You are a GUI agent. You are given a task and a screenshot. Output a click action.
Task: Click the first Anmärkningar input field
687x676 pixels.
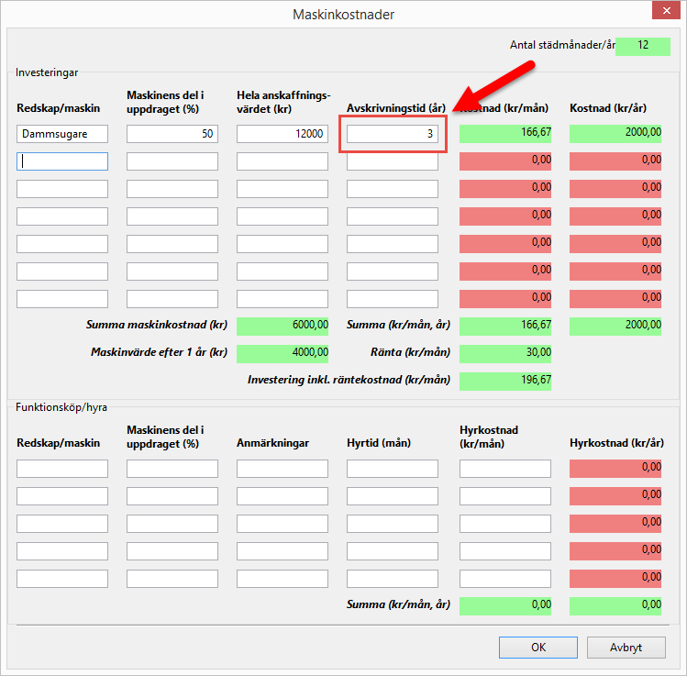point(283,469)
